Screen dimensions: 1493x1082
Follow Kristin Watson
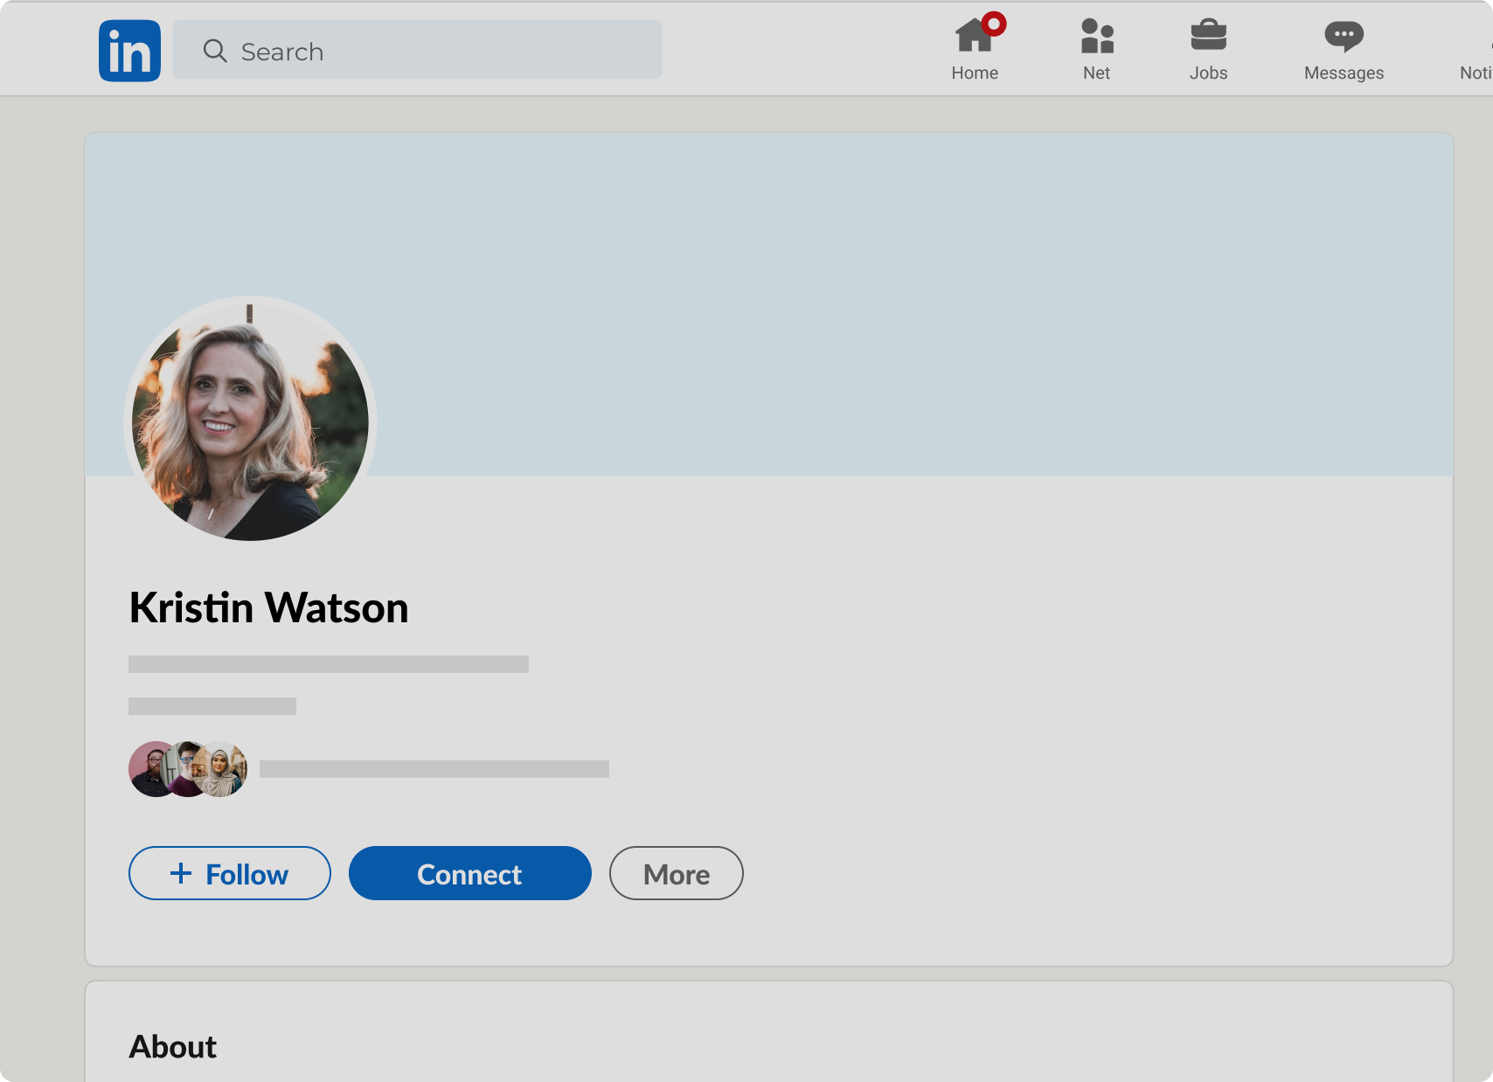[230, 873]
